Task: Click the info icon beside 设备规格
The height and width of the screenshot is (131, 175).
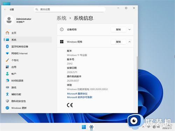Action: pyautogui.click(x=62, y=29)
